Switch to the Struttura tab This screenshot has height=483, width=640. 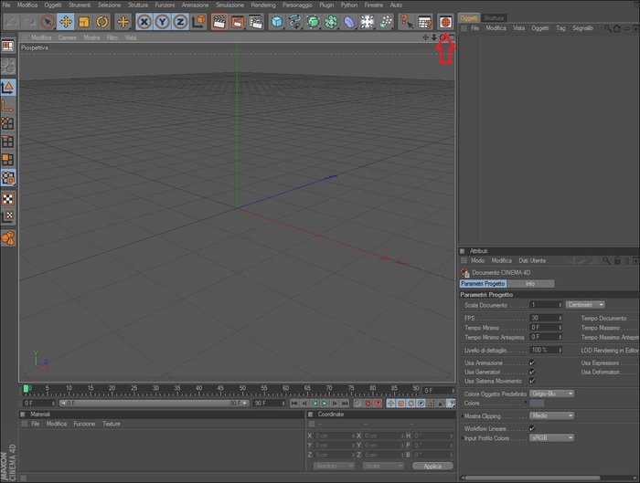[494, 18]
